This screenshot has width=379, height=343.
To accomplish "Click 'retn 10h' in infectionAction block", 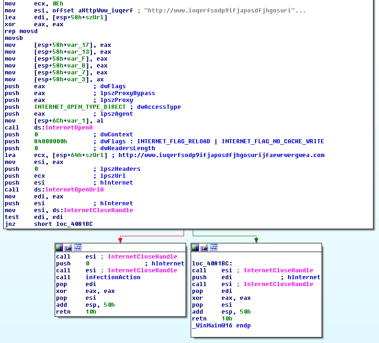I will coord(76,312).
